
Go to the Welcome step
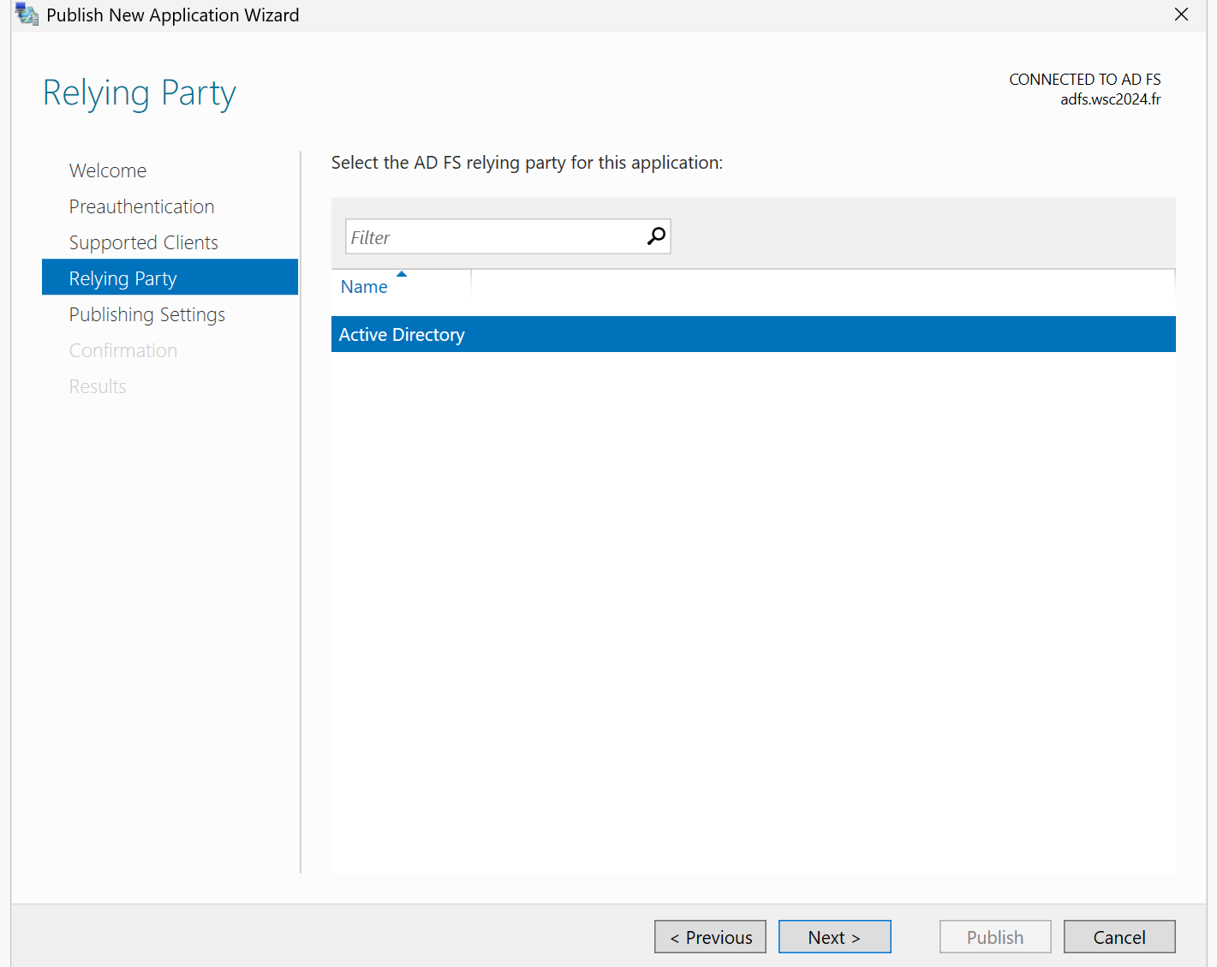tap(108, 170)
